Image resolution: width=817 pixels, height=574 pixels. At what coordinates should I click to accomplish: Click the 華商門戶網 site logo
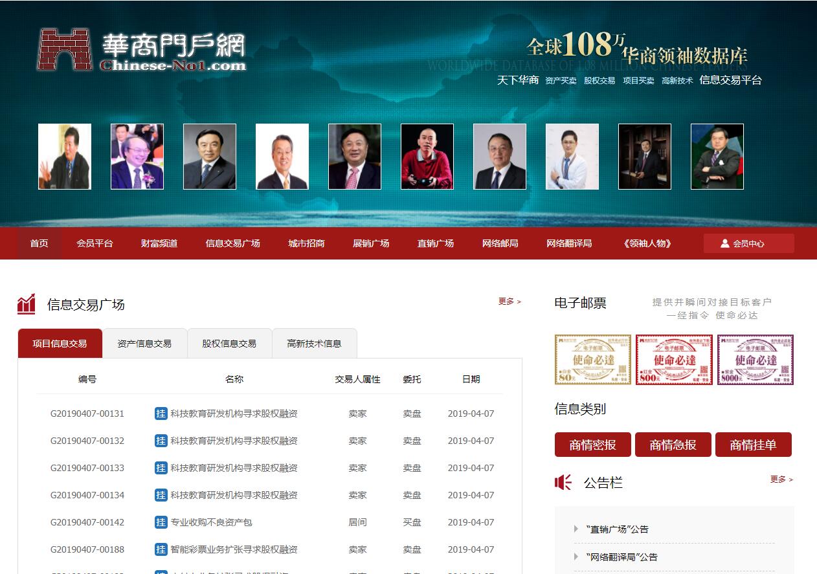pyautogui.click(x=142, y=50)
